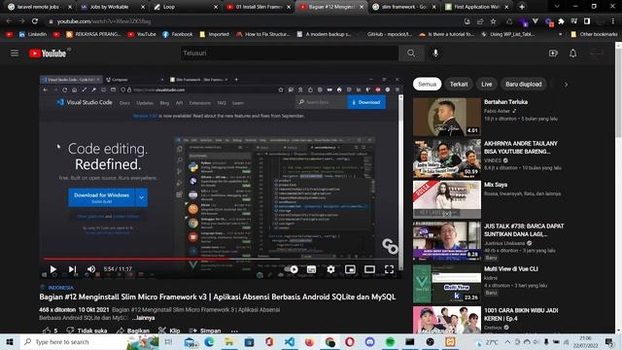Go to the YouTube home logo

(48, 53)
